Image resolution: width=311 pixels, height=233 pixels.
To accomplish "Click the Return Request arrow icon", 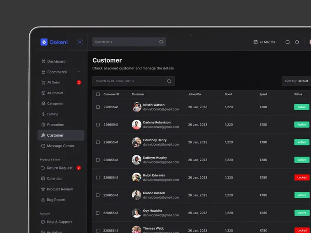I will pos(43,168).
